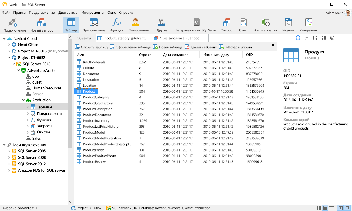This screenshot has height=211, width=352.
Task: Select the Sales schema
Action: (x=33, y=139)
